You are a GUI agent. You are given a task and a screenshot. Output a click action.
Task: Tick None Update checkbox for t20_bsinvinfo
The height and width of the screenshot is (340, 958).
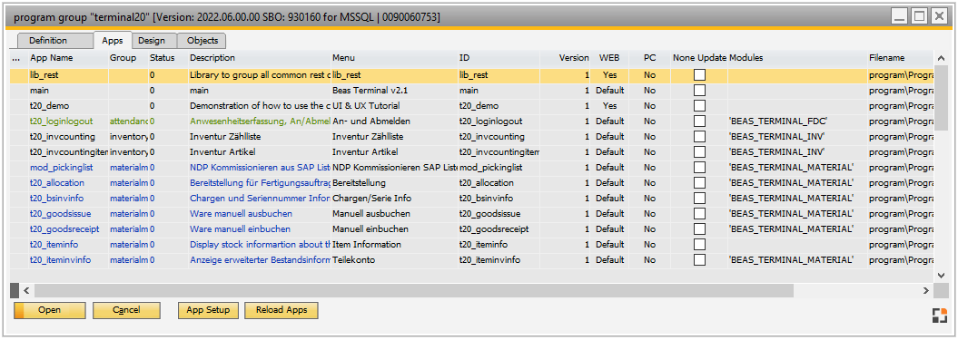coord(699,198)
